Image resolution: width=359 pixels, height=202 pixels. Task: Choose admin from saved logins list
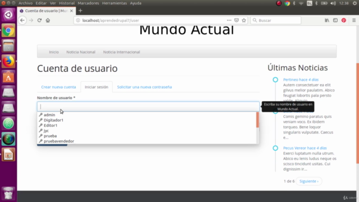[x=146, y=114]
